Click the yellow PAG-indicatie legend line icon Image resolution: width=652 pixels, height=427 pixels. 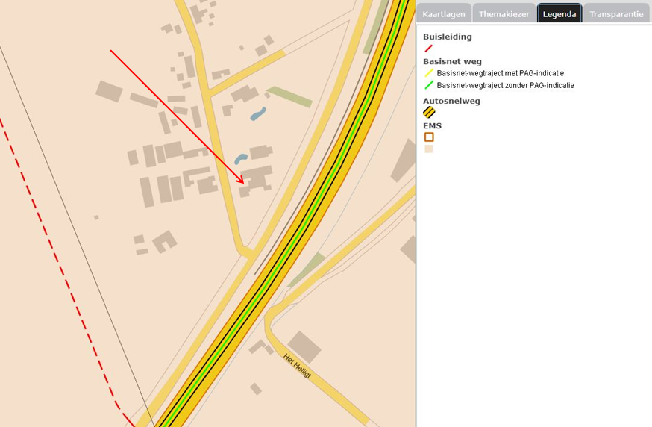click(x=429, y=74)
